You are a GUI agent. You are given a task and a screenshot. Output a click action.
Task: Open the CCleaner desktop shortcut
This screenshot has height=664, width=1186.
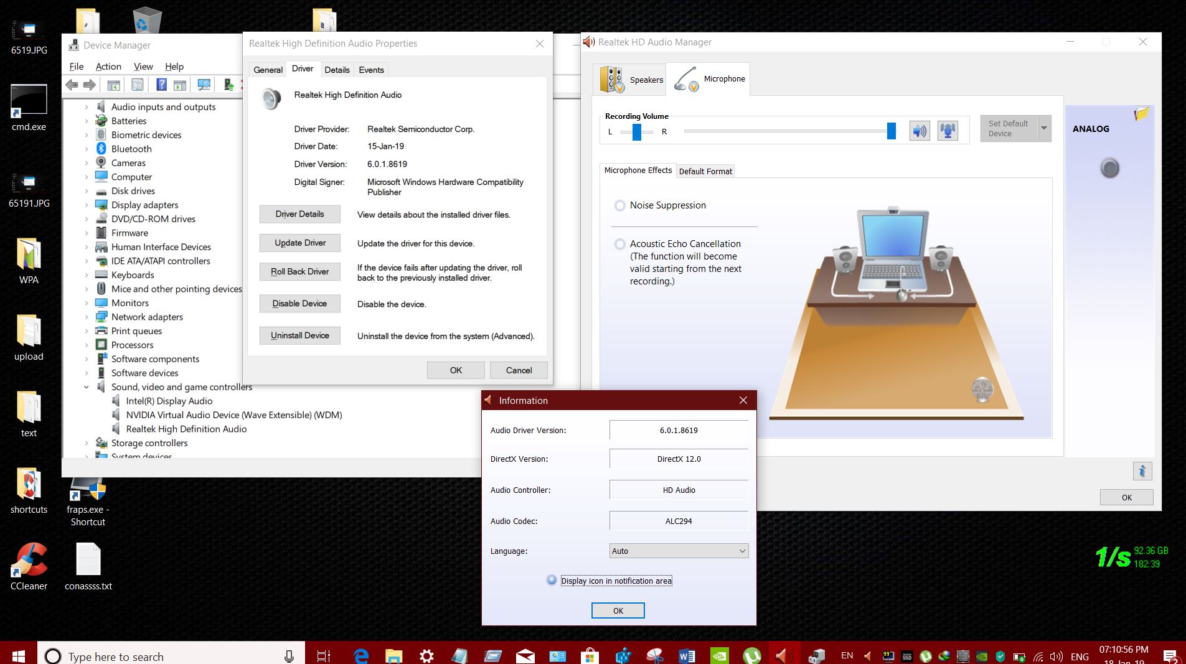click(x=29, y=566)
